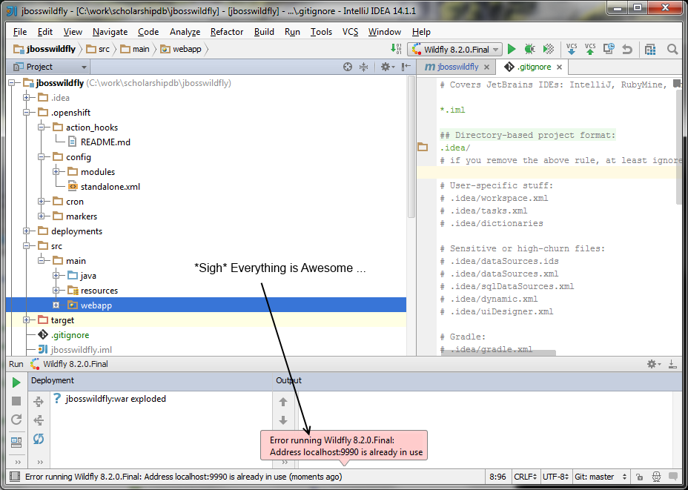Viewport: 688px width, 490px height.
Task: Open the Navigate menu
Action: pyautogui.click(x=110, y=32)
